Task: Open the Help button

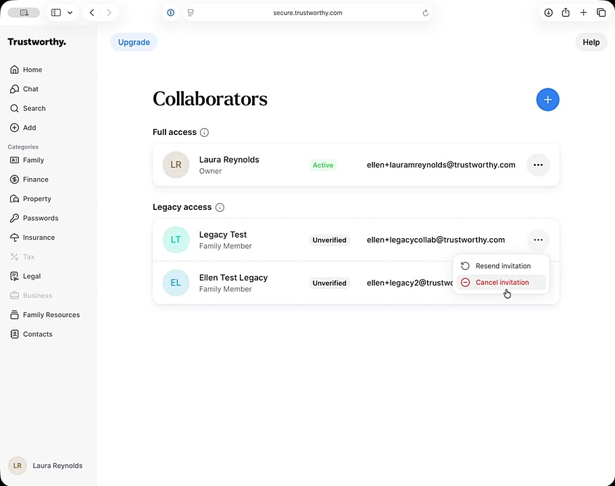Action: coord(591,42)
